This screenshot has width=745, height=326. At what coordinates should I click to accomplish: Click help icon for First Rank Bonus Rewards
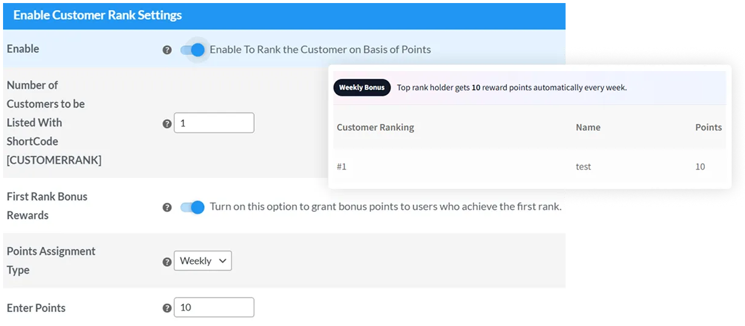tap(167, 207)
